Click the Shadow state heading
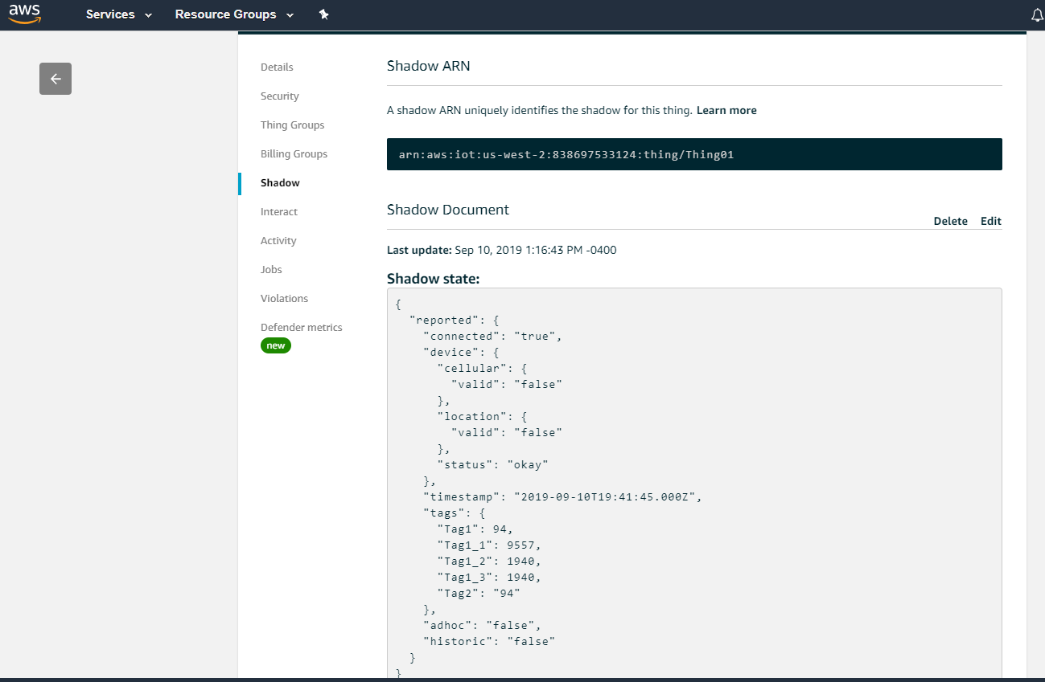This screenshot has width=1045, height=682. pyautogui.click(x=434, y=279)
